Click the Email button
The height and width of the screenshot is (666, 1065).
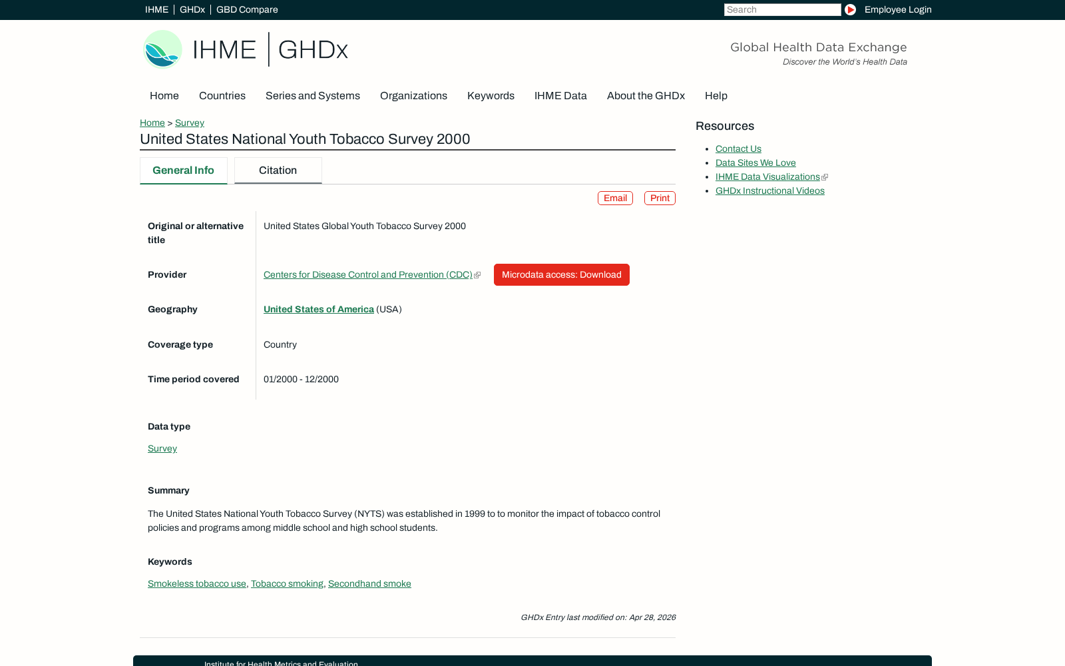(615, 198)
